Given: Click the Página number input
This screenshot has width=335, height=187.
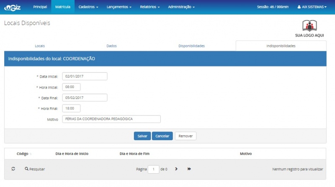Looking at the screenshot, I should click(153, 169).
